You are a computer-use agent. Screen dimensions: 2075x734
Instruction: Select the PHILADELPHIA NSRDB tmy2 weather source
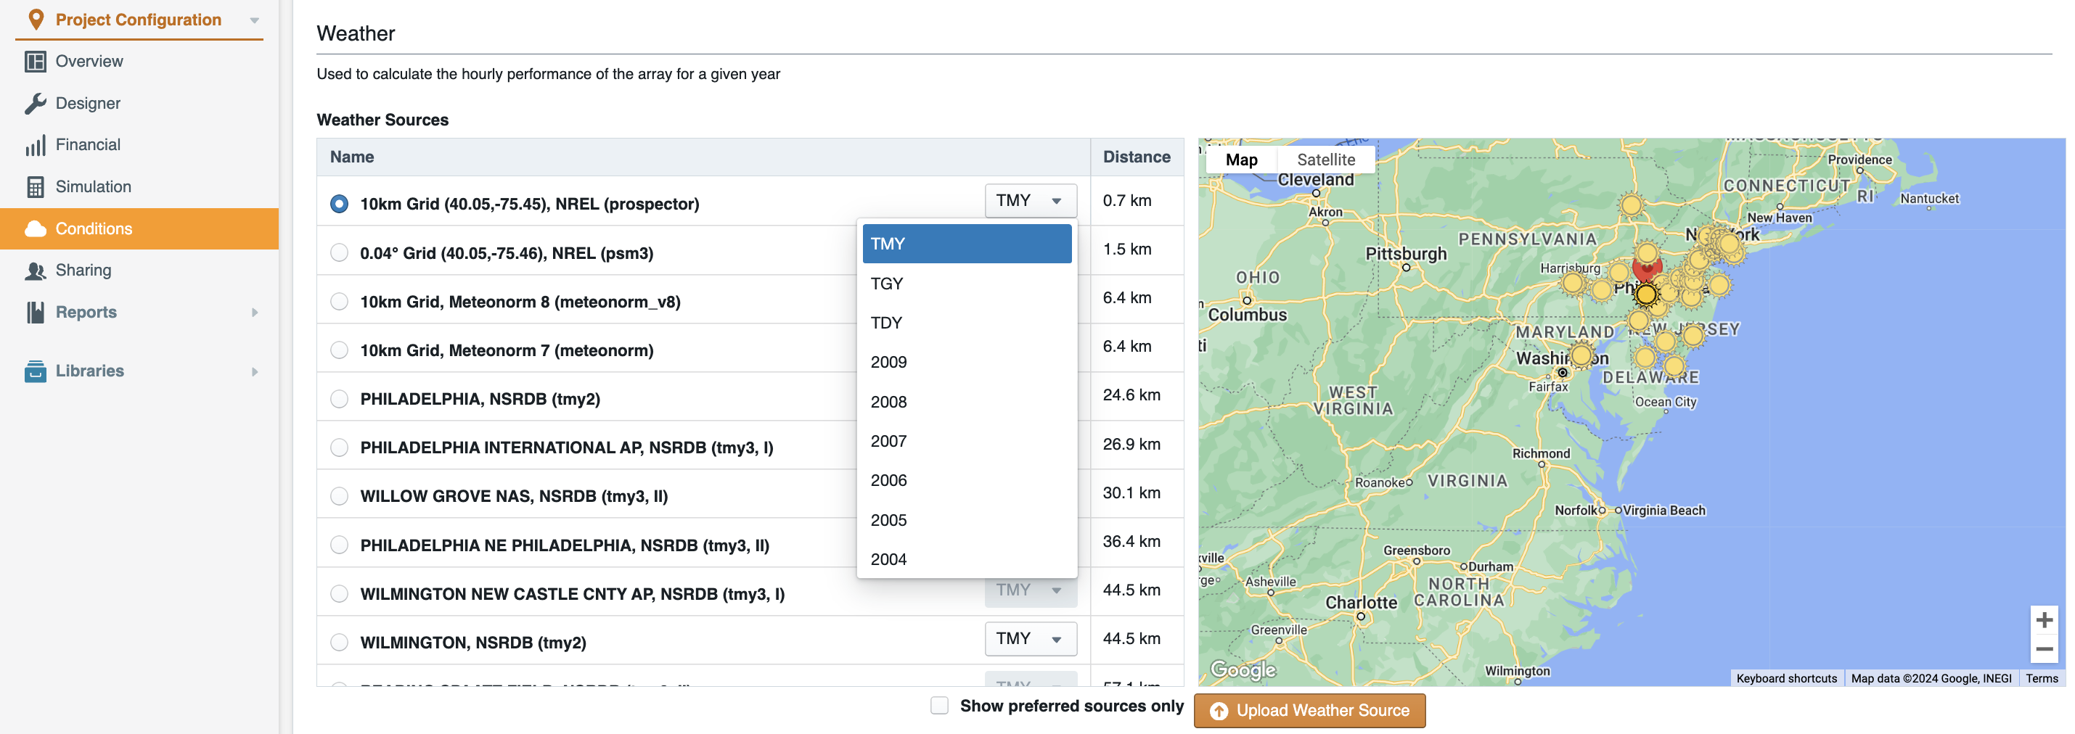tap(339, 397)
